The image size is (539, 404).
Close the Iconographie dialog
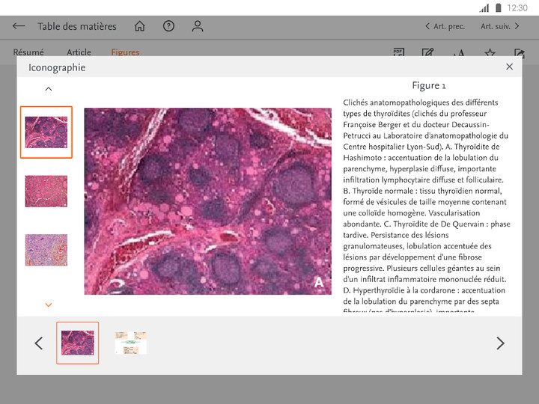click(509, 67)
